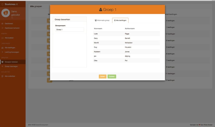Click the Groep bewerken panel heading

point(62,19)
